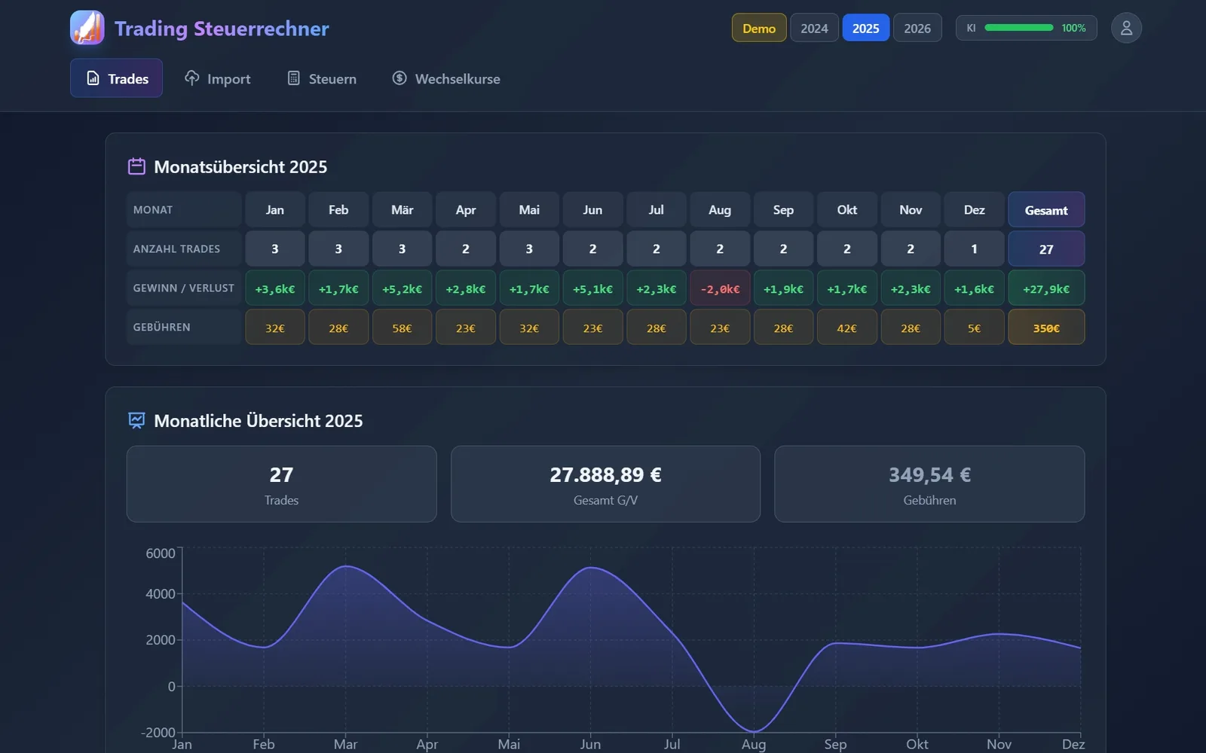Click the Monatliche Übersicht chart icon
Image resolution: width=1206 pixels, height=753 pixels.
[x=136, y=420]
